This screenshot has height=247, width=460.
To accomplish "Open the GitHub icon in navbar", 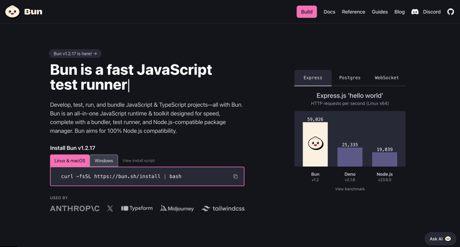I will pyautogui.click(x=450, y=12).
